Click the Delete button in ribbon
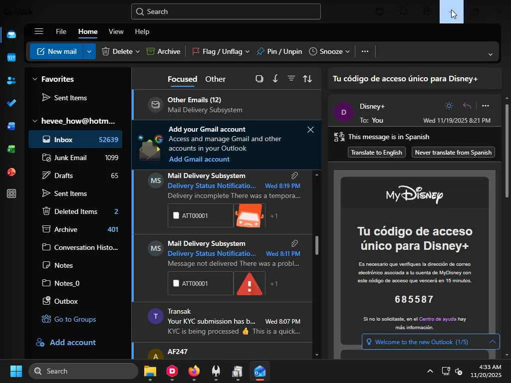511x383 pixels. click(117, 51)
